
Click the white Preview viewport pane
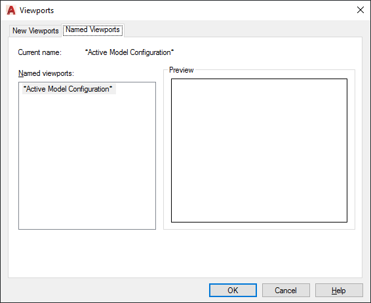click(259, 151)
